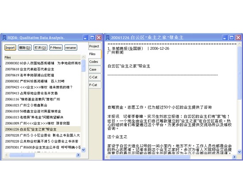243x194 pixels.
Task: Click document window R logo icon
Action: [x=107, y=37]
